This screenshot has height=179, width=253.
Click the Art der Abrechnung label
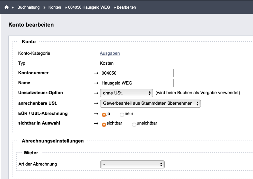[38, 164]
